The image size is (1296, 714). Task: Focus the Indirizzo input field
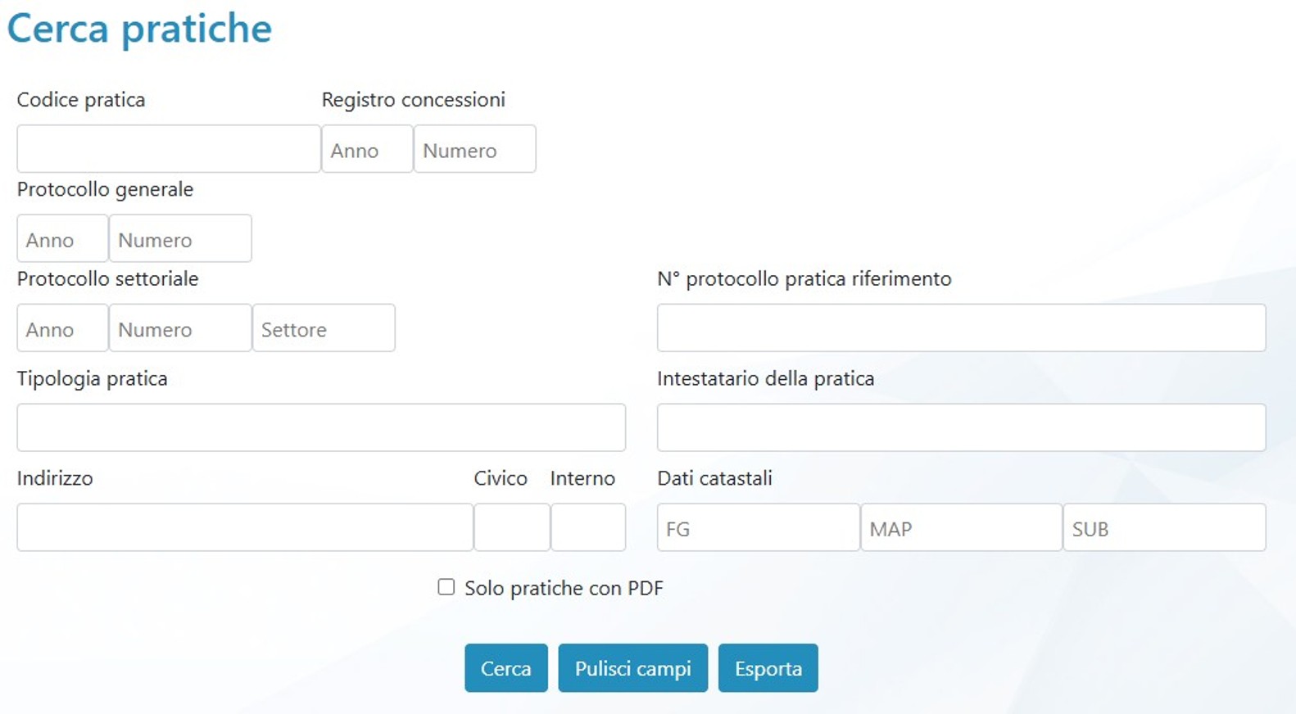click(245, 527)
